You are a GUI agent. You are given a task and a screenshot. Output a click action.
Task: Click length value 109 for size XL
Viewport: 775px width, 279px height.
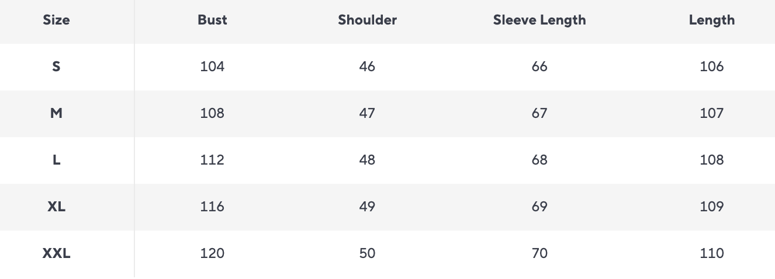(x=711, y=207)
